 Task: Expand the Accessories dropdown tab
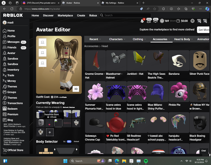tap(161, 39)
